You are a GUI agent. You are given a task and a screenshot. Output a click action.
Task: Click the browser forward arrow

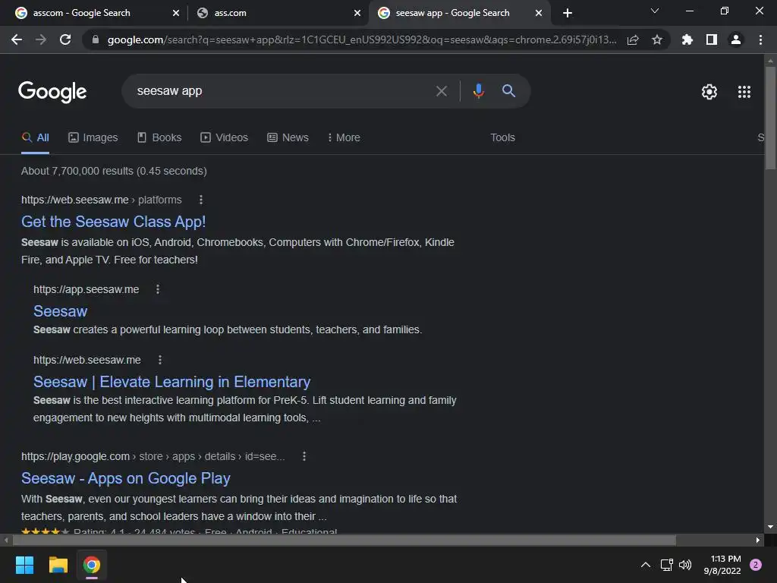click(x=41, y=39)
